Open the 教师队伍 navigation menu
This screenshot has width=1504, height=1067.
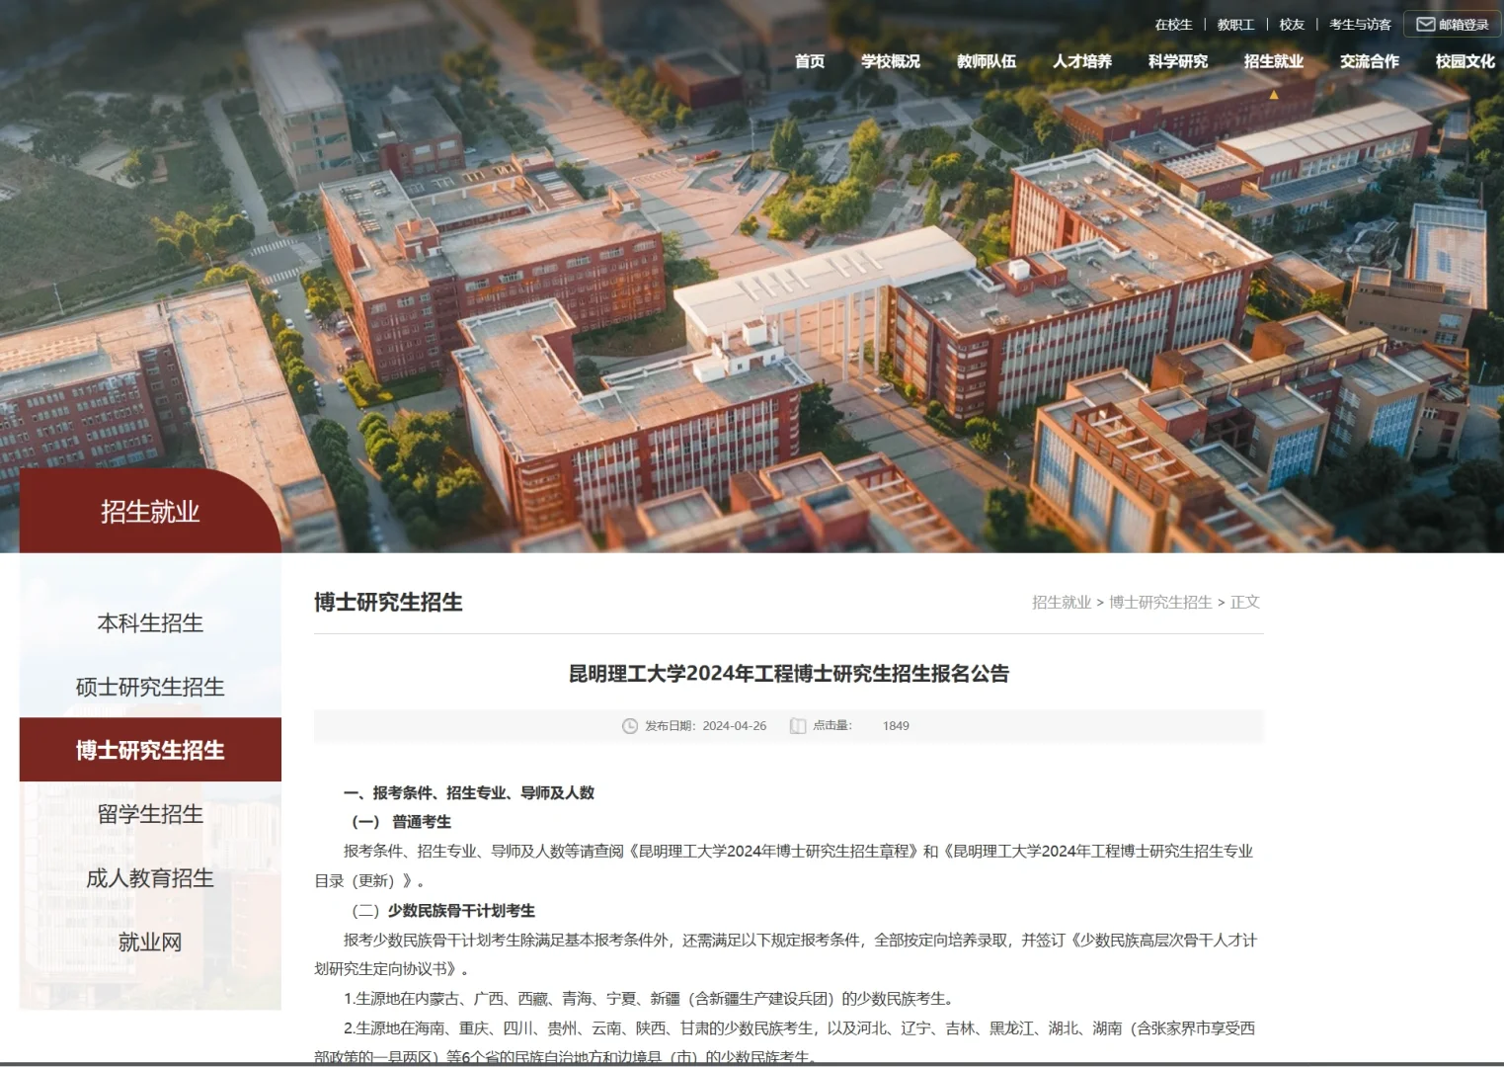point(987,61)
